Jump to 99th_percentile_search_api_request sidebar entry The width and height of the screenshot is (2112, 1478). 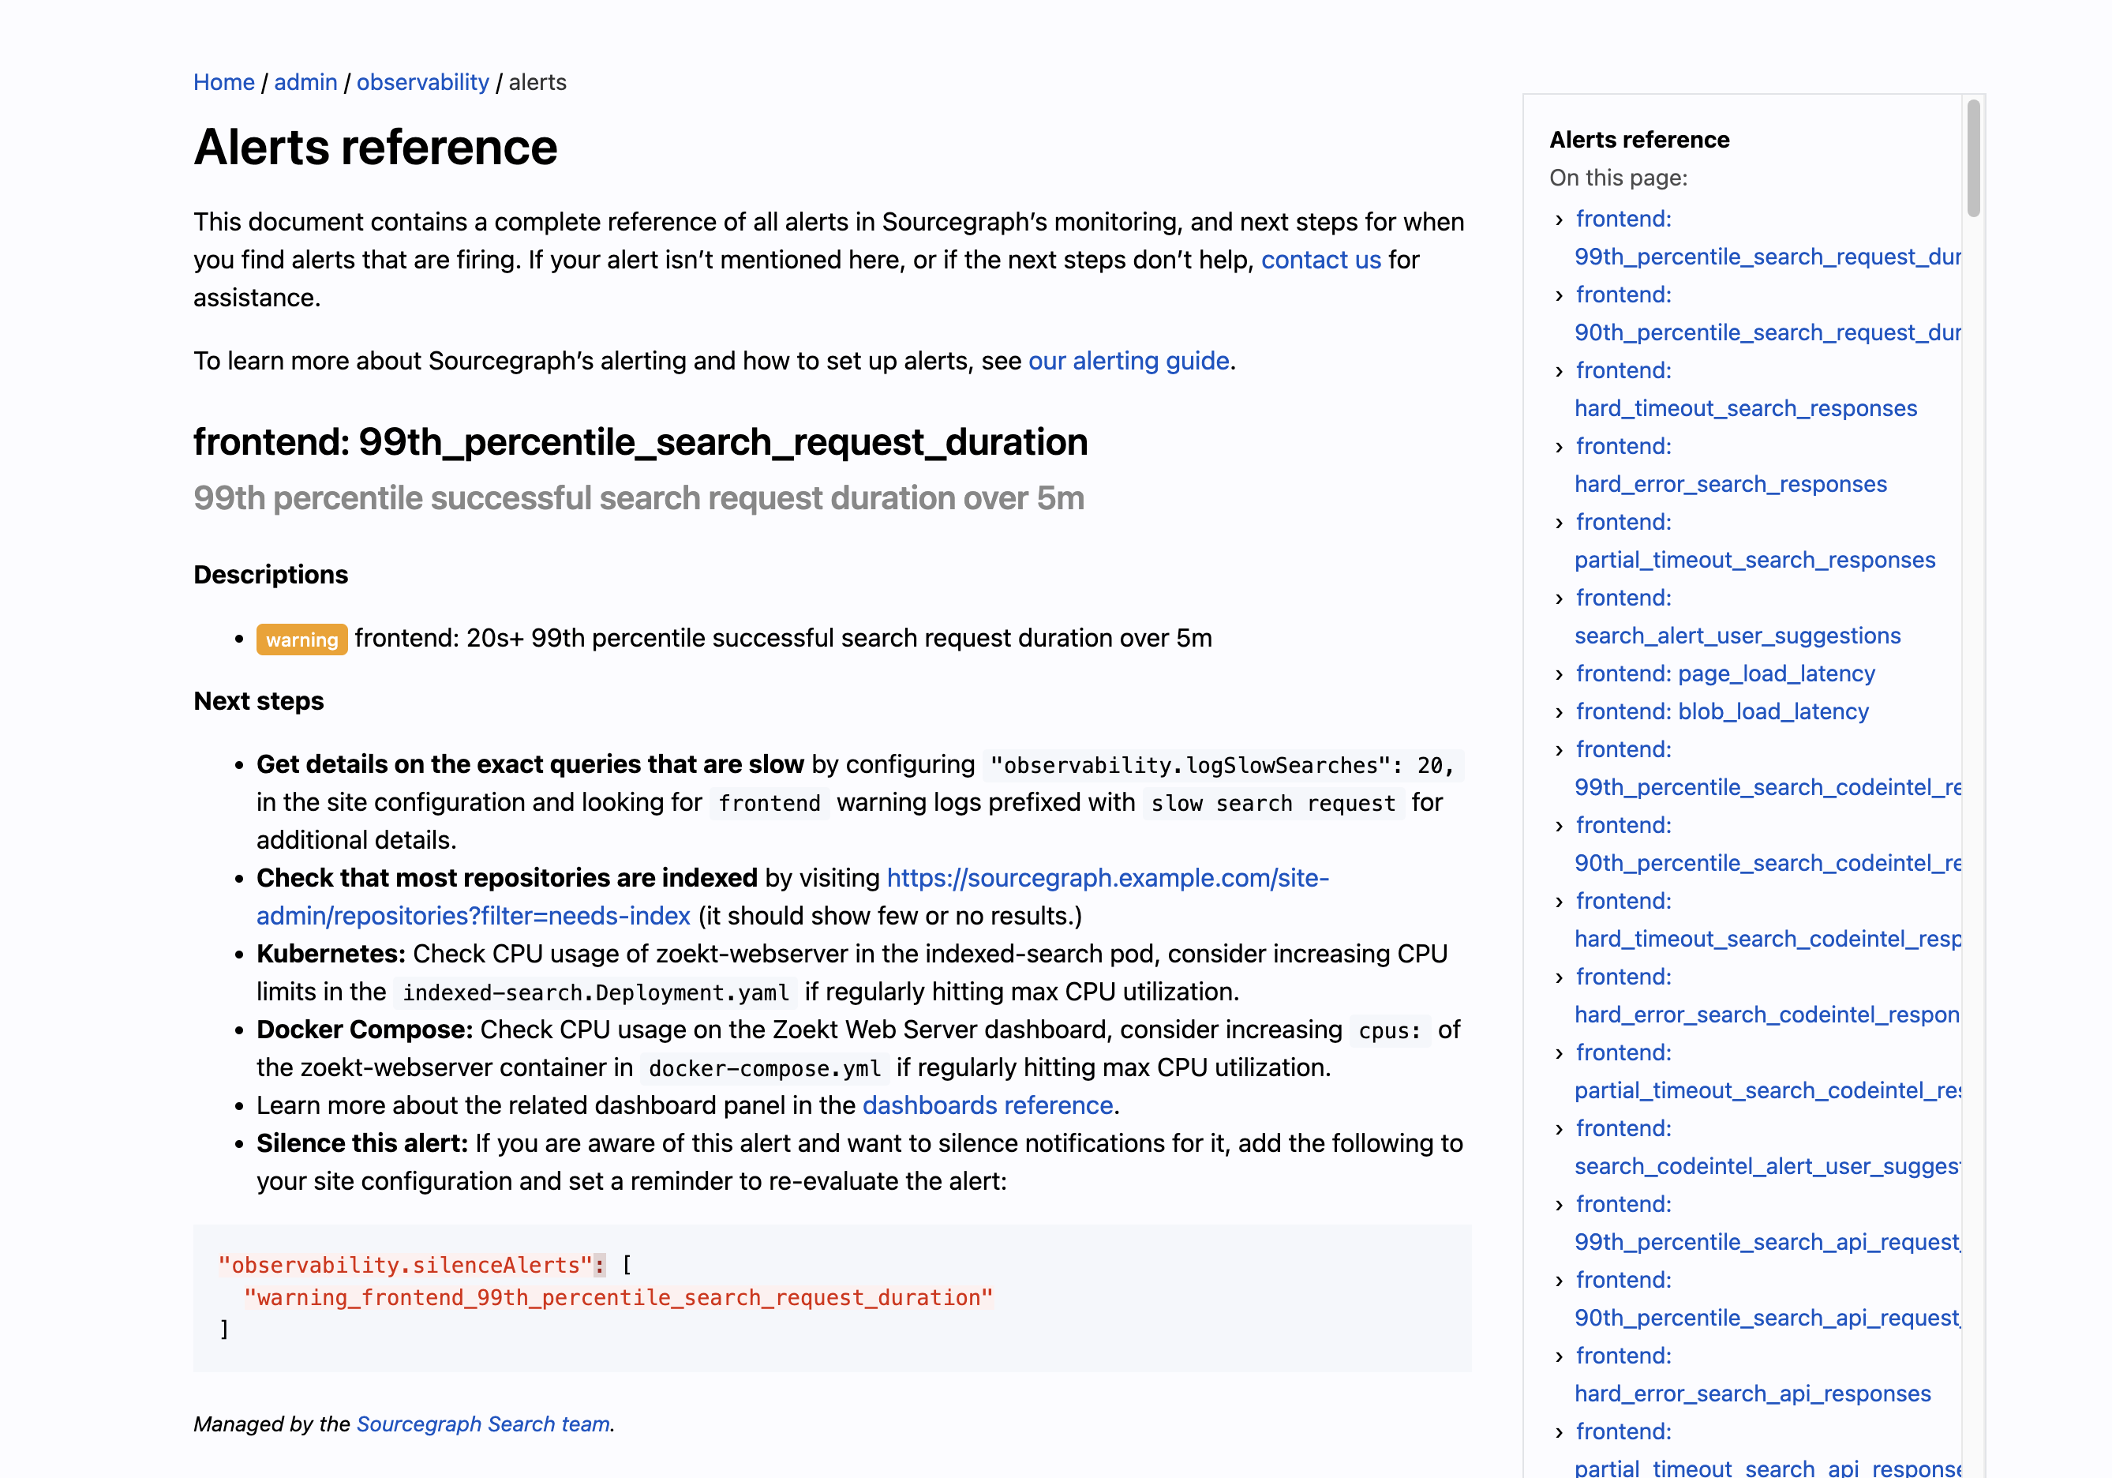point(1767,1223)
